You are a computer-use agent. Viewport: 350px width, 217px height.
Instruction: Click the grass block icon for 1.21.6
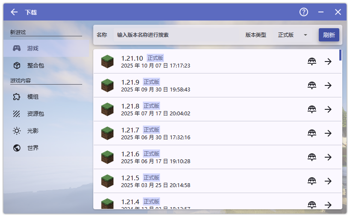click(107, 157)
